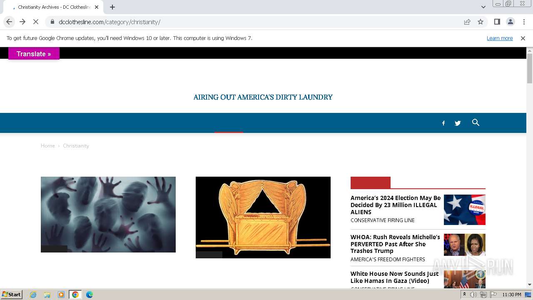Screen dimensions: 533x300
Task: Select the Christianity Archives tab
Action: 54,7
